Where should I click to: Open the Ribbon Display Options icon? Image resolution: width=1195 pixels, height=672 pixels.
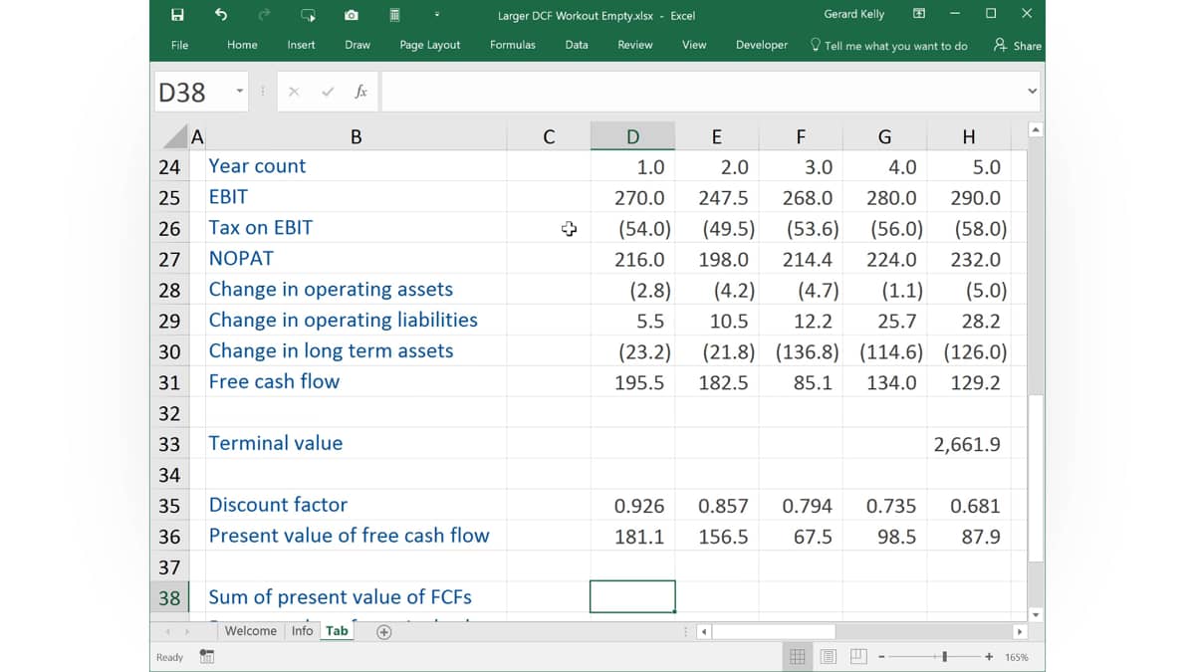point(919,14)
